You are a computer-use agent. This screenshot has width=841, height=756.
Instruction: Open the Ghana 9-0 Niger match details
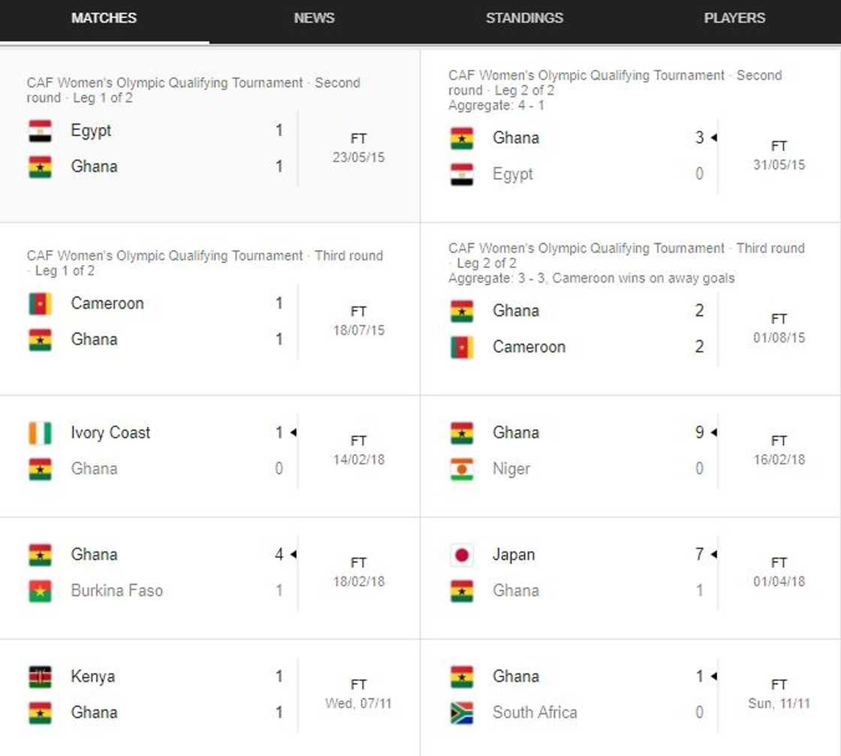631,450
